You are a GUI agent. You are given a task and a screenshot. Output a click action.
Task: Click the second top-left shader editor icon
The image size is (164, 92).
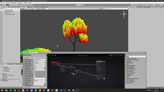[53, 55]
